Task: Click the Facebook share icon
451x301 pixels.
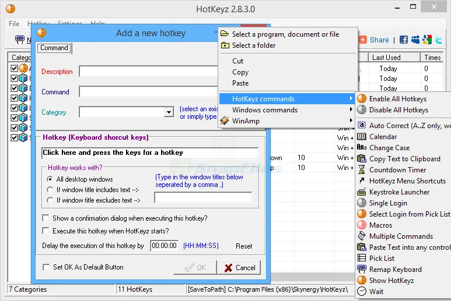Action: point(404,40)
